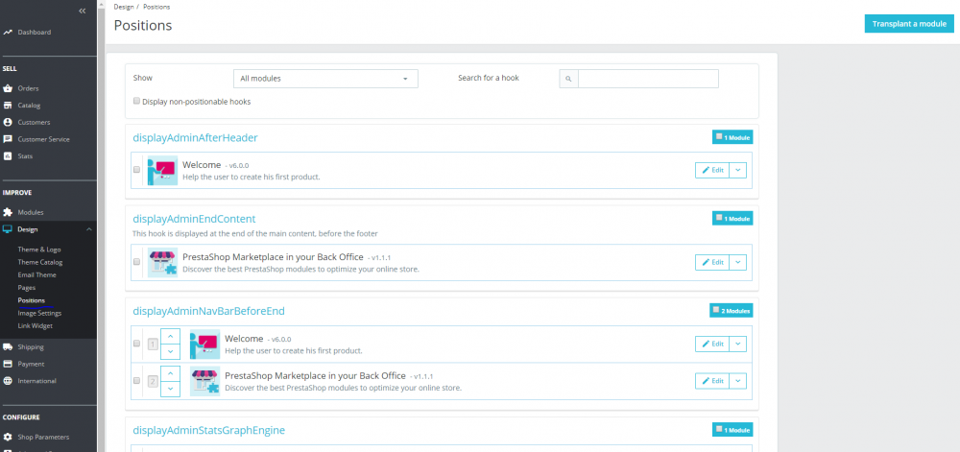
Task: Click the 'Positions' page heading text
Action: [x=143, y=26]
